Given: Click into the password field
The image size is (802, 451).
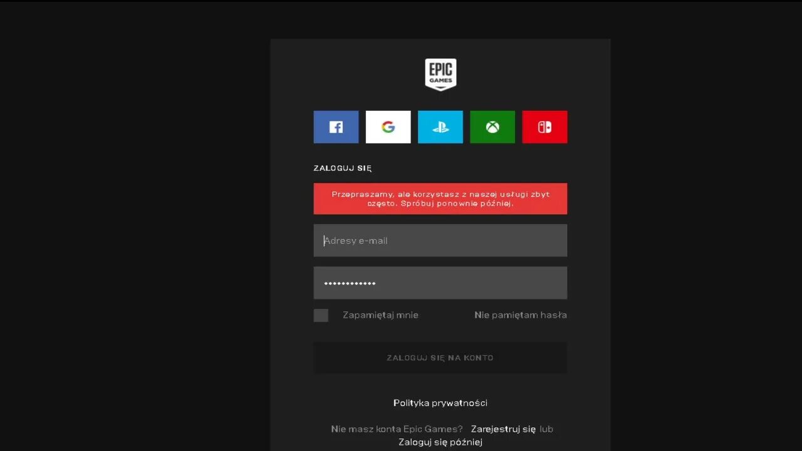Looking at the screenshot, I should 440,283.
